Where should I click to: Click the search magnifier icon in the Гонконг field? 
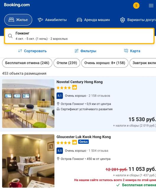pos(10,36)
